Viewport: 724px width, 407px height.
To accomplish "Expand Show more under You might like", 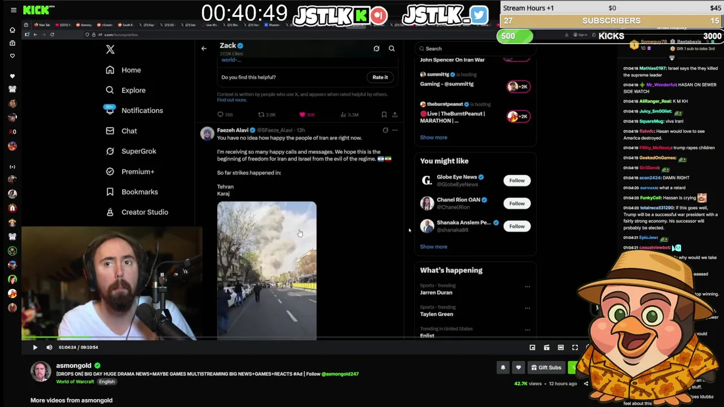I will click(x=433, y=246).
